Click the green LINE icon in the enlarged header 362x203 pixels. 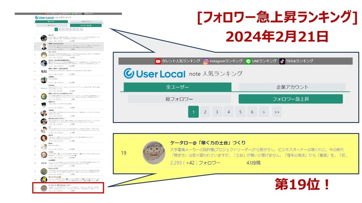tap(248, 61)
